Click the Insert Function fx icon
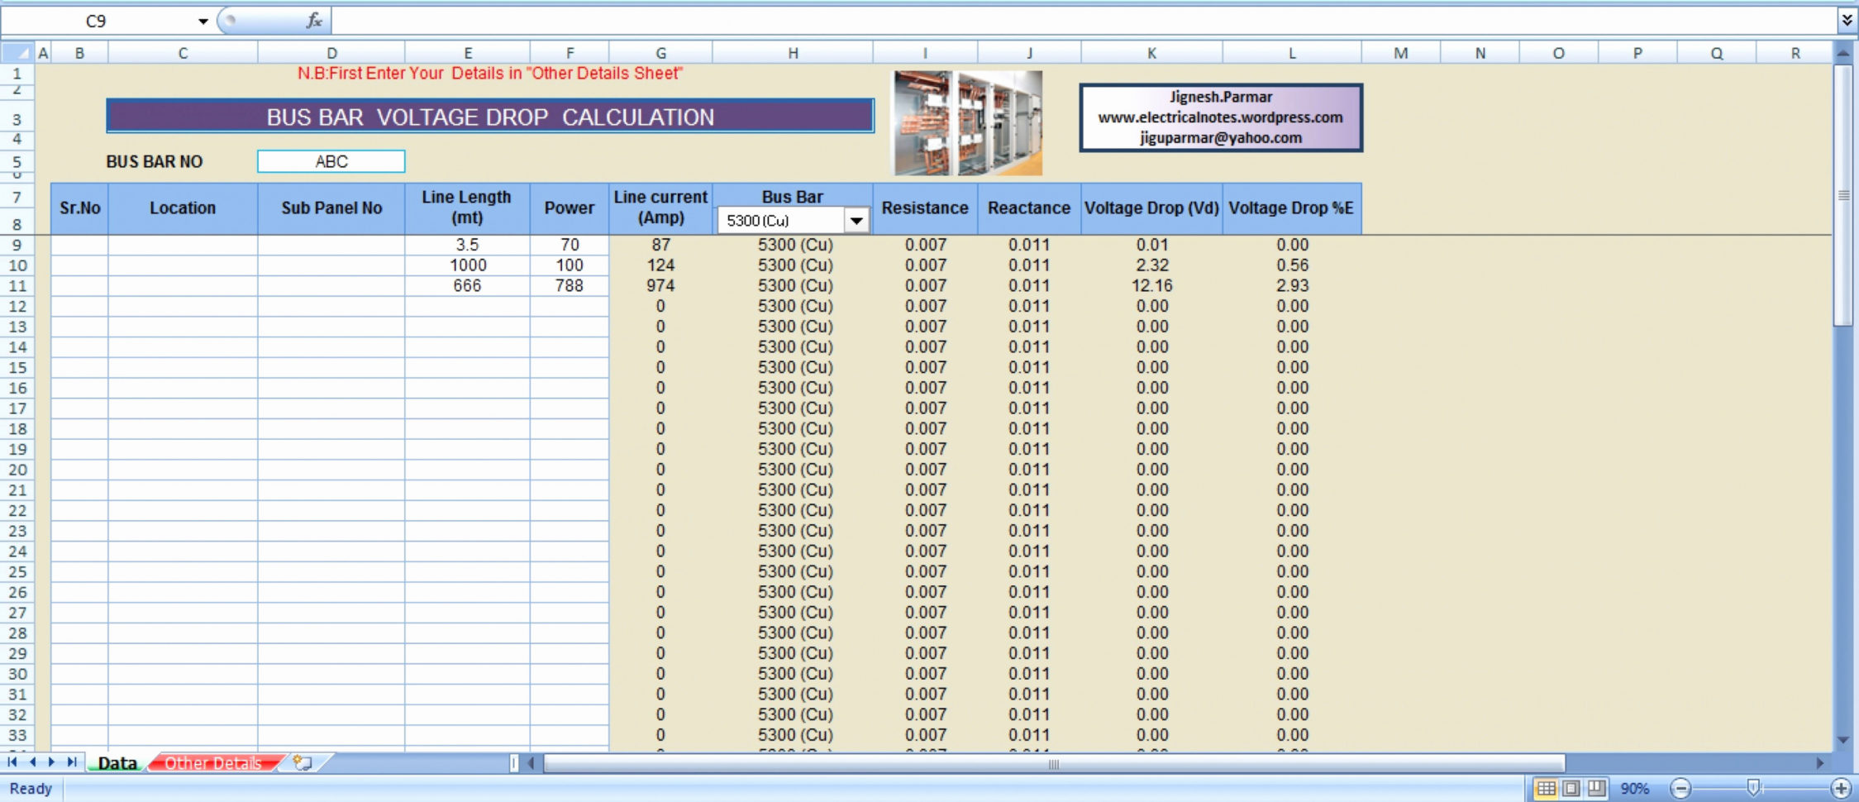This screenshot has height=802, width=1859. click(314, 21)
